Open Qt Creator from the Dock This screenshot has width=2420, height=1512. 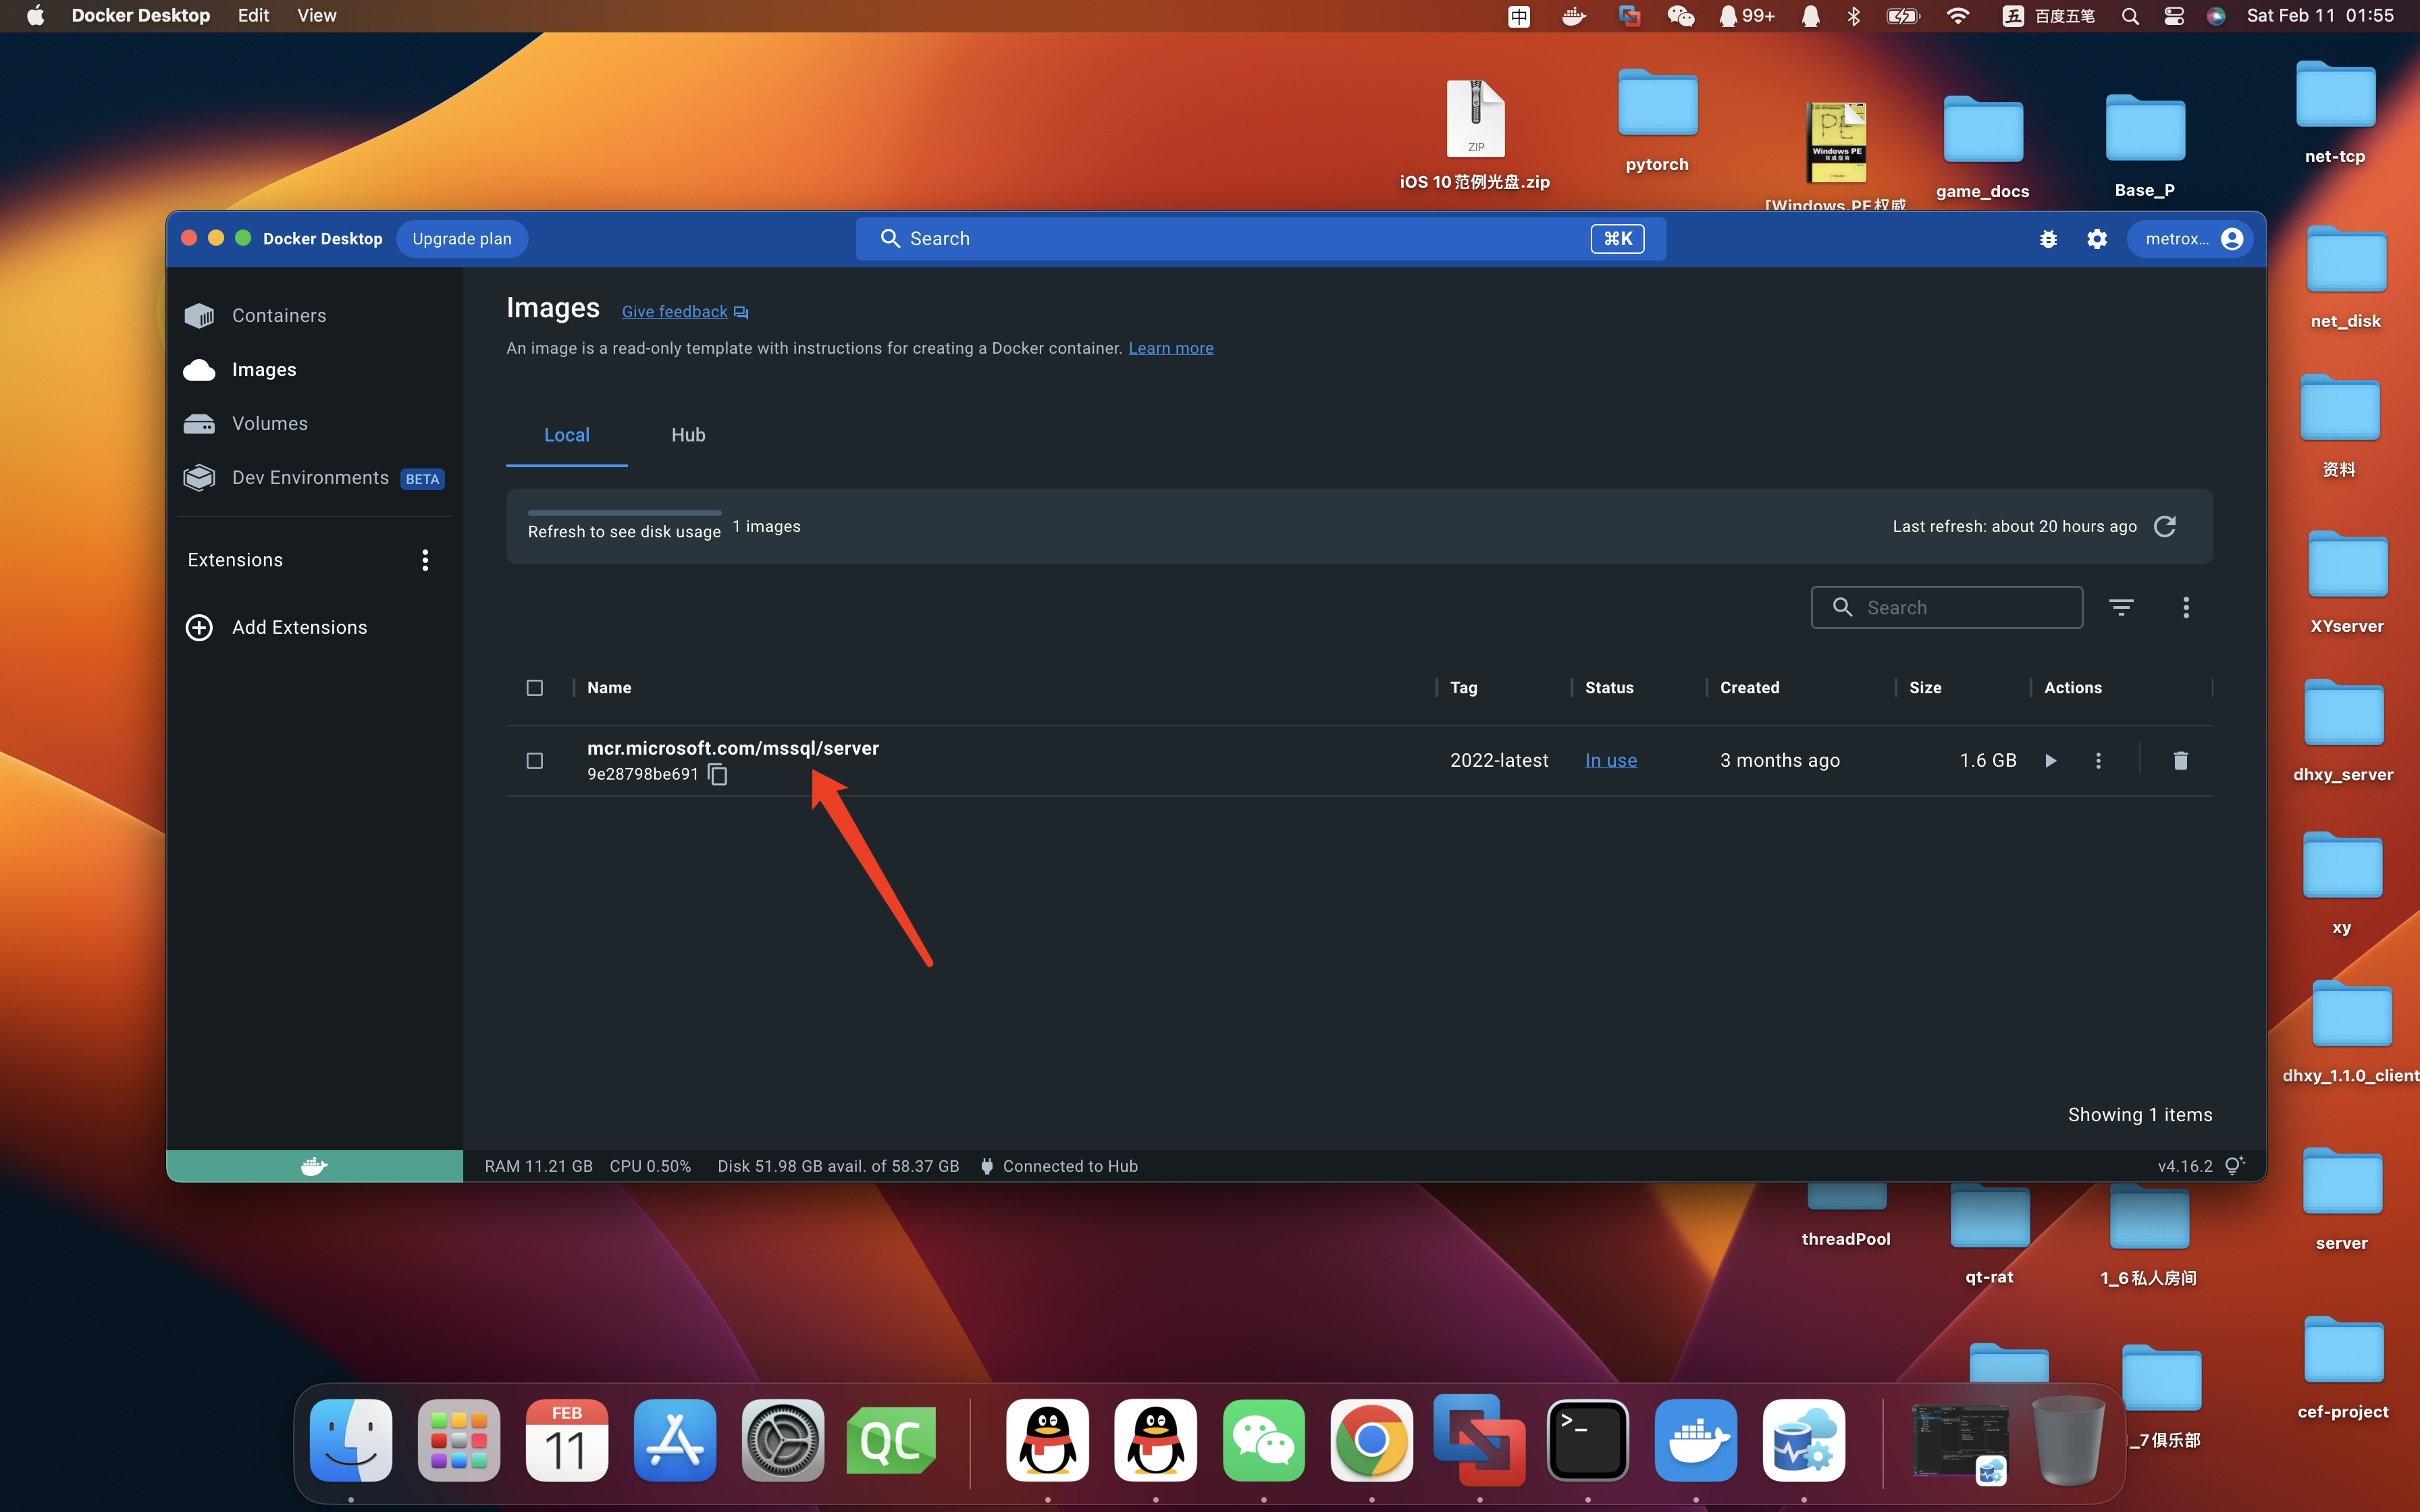pyautogui.click(x=891, y=1440)
